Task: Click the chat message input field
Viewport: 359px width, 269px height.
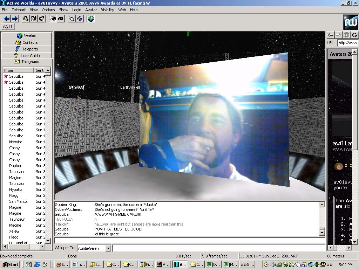Action: coord(189,241)
